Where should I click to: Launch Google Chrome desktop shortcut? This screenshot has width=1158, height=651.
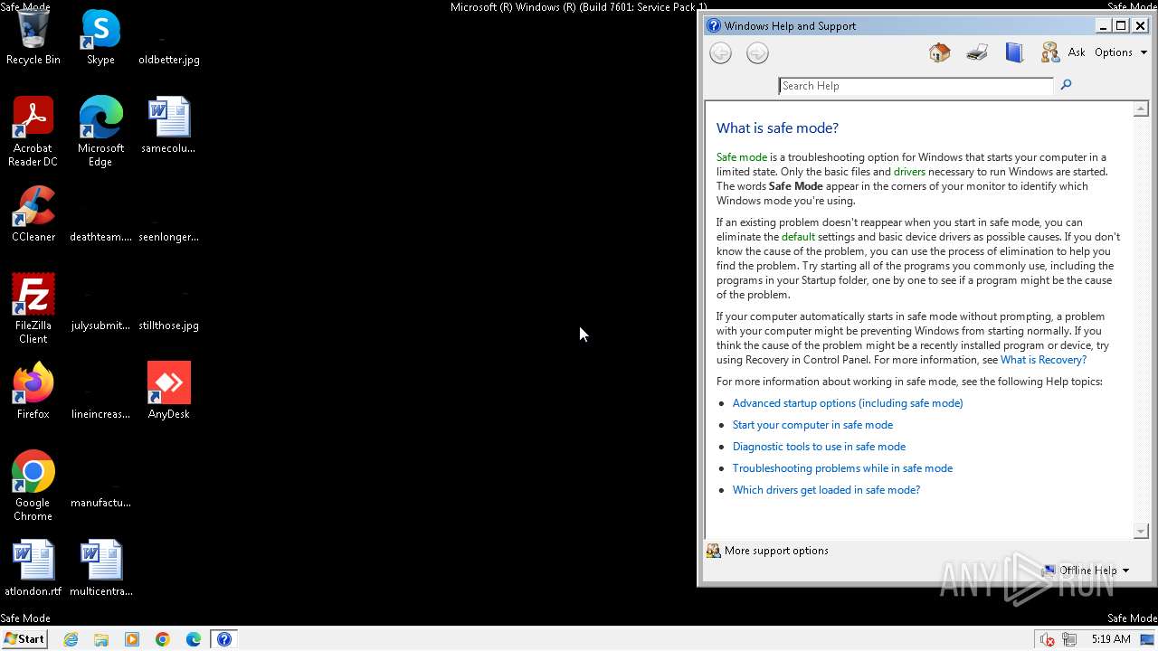click(33, 486)
